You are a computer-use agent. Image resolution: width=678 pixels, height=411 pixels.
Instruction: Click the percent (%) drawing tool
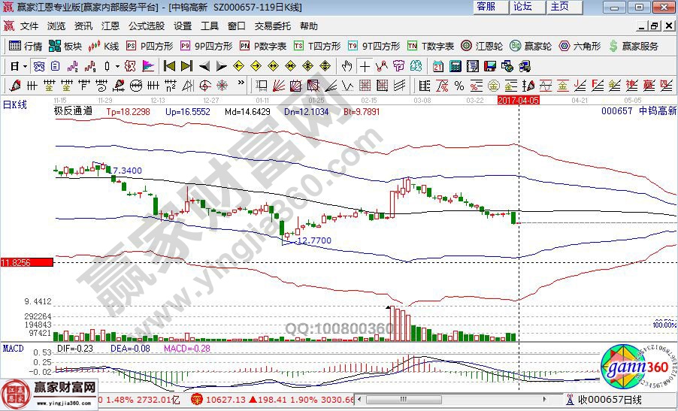pos(459,84)
